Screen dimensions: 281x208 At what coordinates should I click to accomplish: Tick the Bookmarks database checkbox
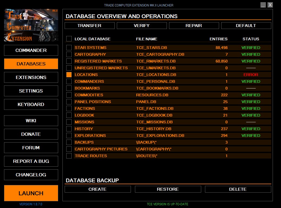pos(69,88)
